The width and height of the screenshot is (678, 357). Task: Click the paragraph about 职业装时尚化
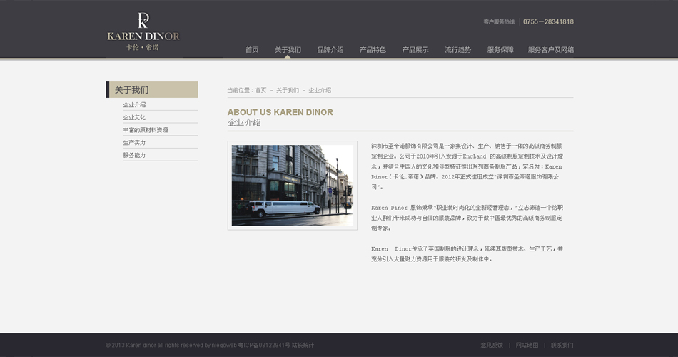[467, 218]
